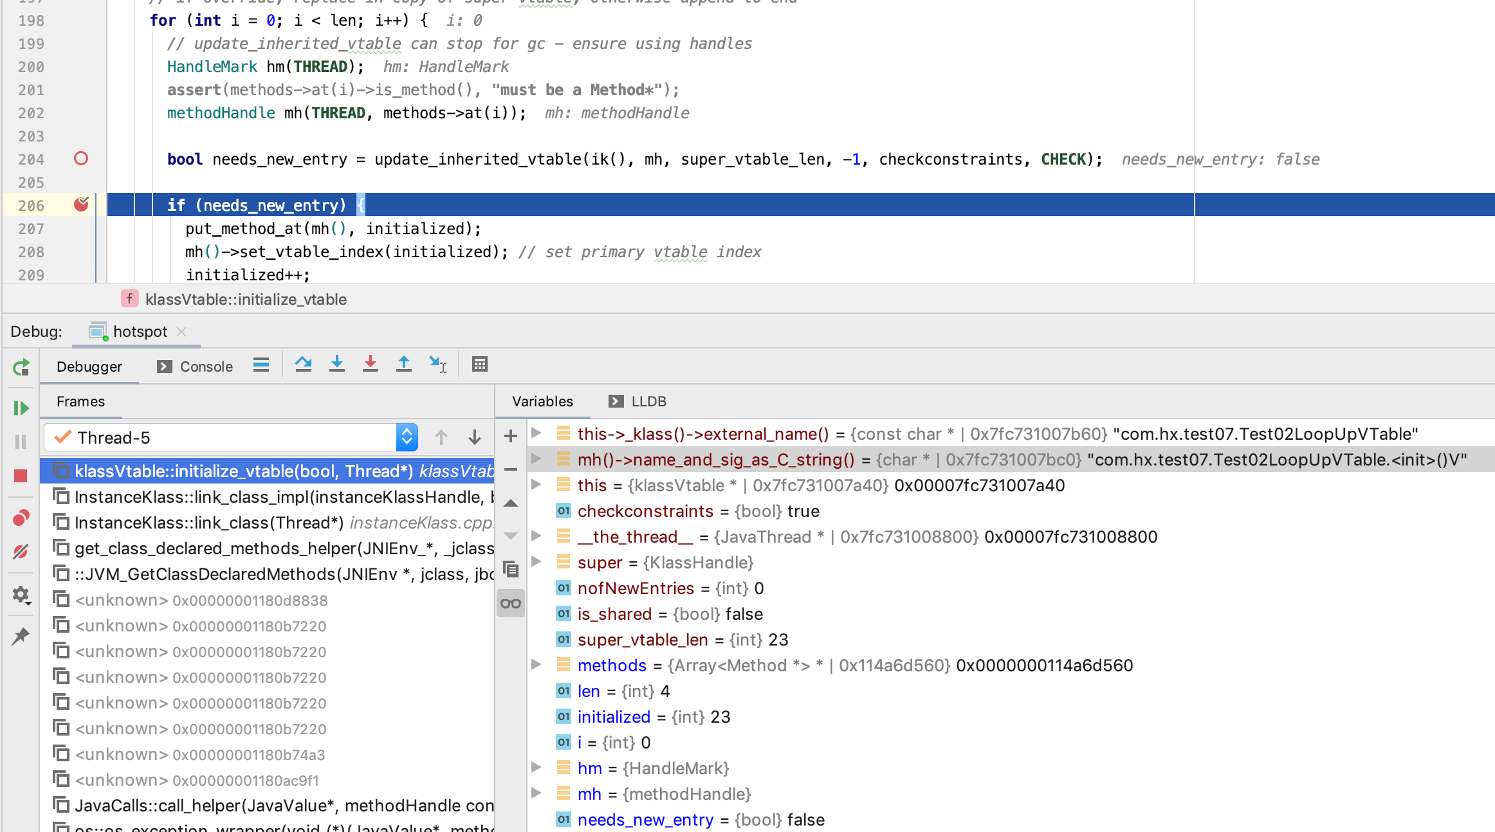Screen dimensions: 1495x832
Task: Close the hotspot debug session tab
Action: 181,332
